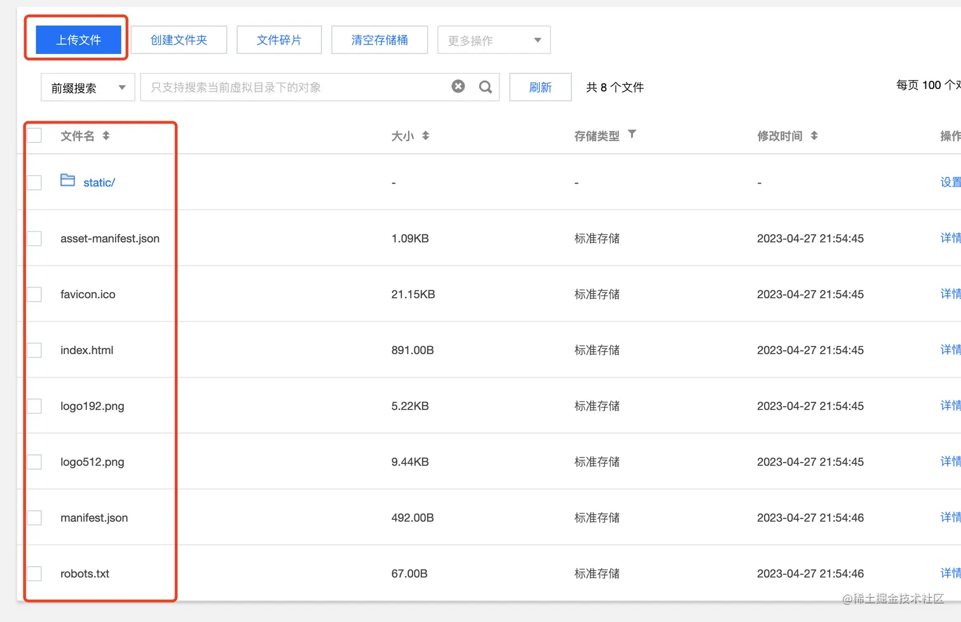Click 清空存储桶 to empty the bucket

coord(379,40)
